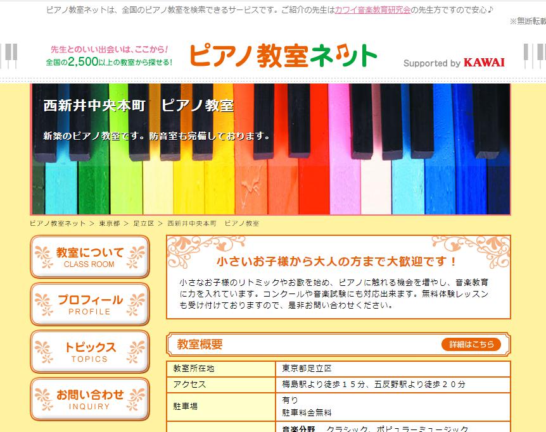The height and width of the screenshot is (432, 546).
Task: Click the ピアノ教室ネット breadcrumb link
Action: point(58,224)
